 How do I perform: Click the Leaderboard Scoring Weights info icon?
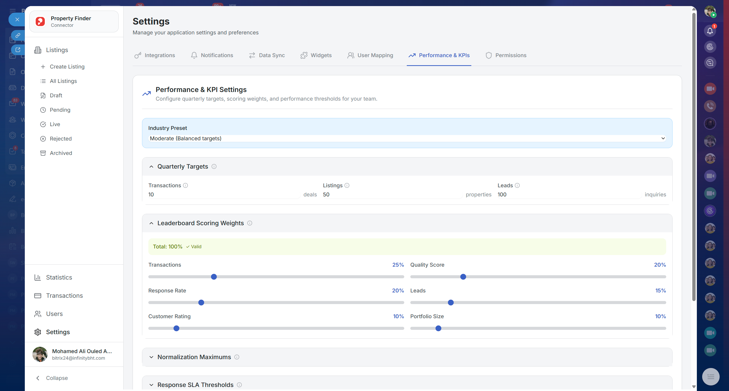coord(250,223)
